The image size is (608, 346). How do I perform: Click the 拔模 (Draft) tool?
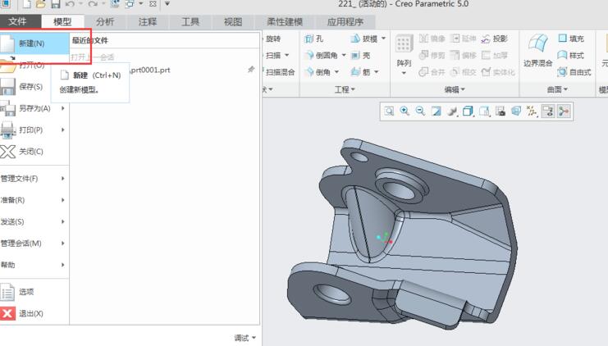point(363,39)
